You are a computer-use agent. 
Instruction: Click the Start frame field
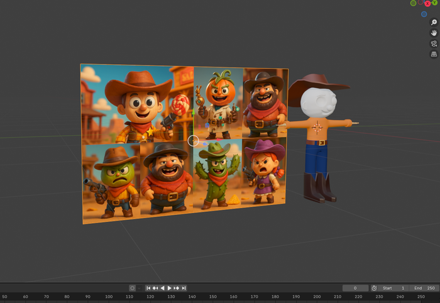click(x=393, y=288)
